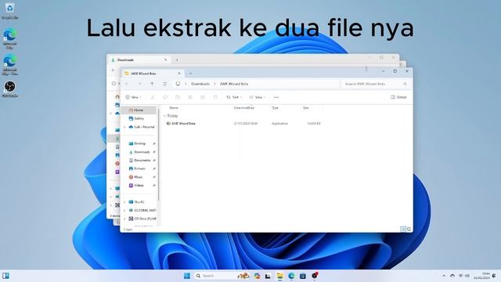The height and width of the screenshot is (282, 501).
Task: Add new tab in back Downloads window
Action: [x=177, y=60]
